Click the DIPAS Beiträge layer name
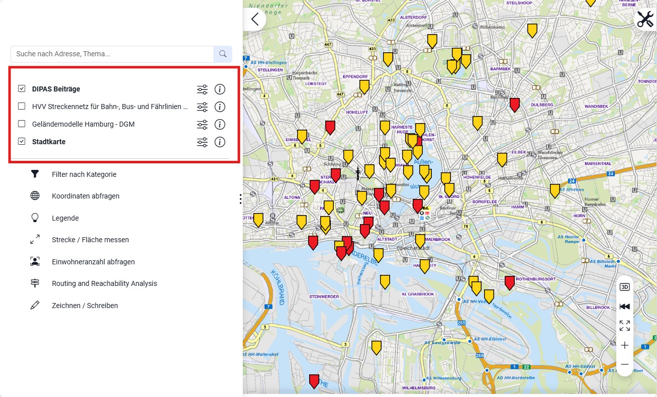Image resolution: width=657 pixels, height=397 pixels. [x=56, y=89]
